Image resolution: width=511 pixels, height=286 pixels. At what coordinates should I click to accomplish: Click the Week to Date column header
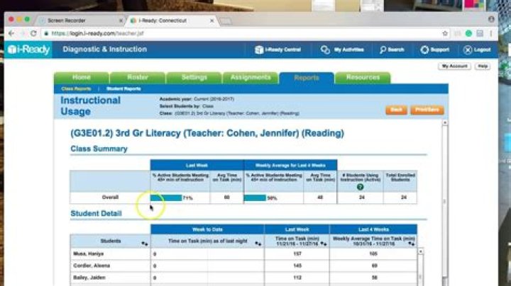pos(207,229)
